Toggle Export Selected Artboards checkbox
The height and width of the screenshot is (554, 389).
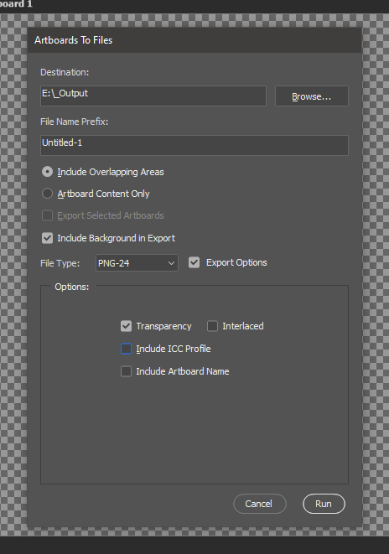(47, 215)
